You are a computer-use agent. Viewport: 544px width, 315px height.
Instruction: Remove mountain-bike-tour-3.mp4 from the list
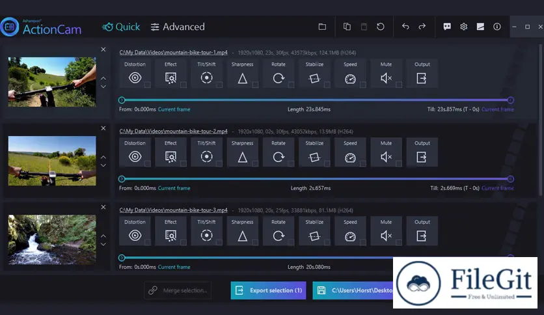click(103, 207)
